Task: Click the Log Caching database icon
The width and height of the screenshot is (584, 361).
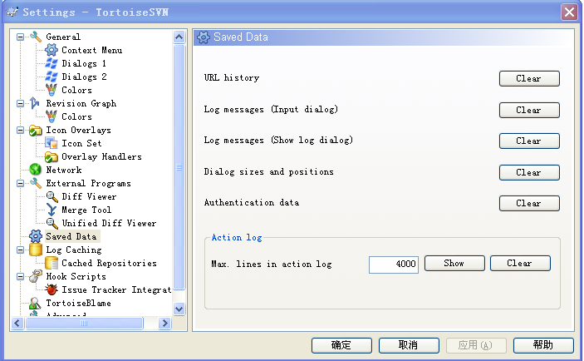Action: click(36, 250)
